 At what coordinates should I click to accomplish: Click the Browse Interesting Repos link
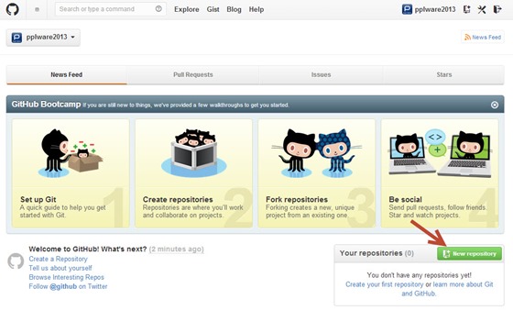pyautogui.click(x=66, y=277)
